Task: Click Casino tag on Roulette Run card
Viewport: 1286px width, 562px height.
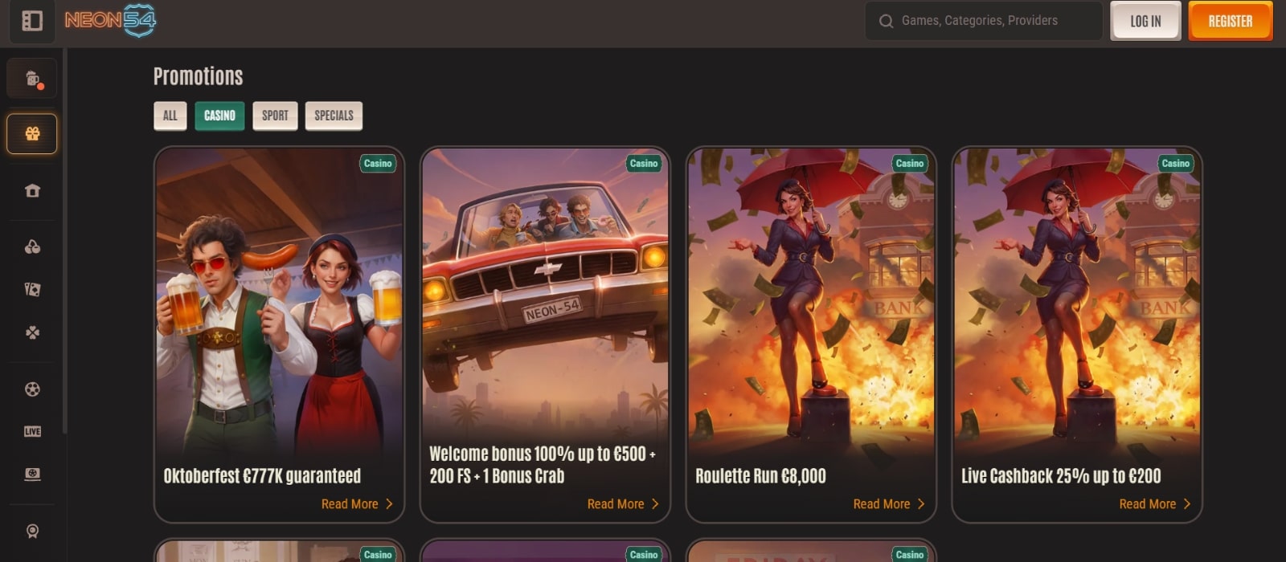Action: point(910,163)
